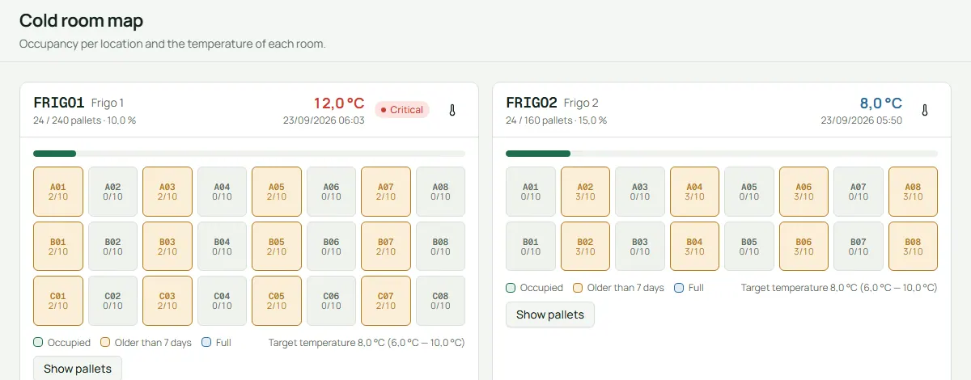Choose FRIGO1 cell B04
The height and width of the screenshot is (380, 971).
pos(222,246)
